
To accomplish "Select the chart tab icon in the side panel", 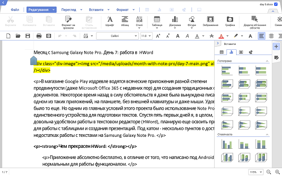I will pyautogui.click(x=231, y=52).
